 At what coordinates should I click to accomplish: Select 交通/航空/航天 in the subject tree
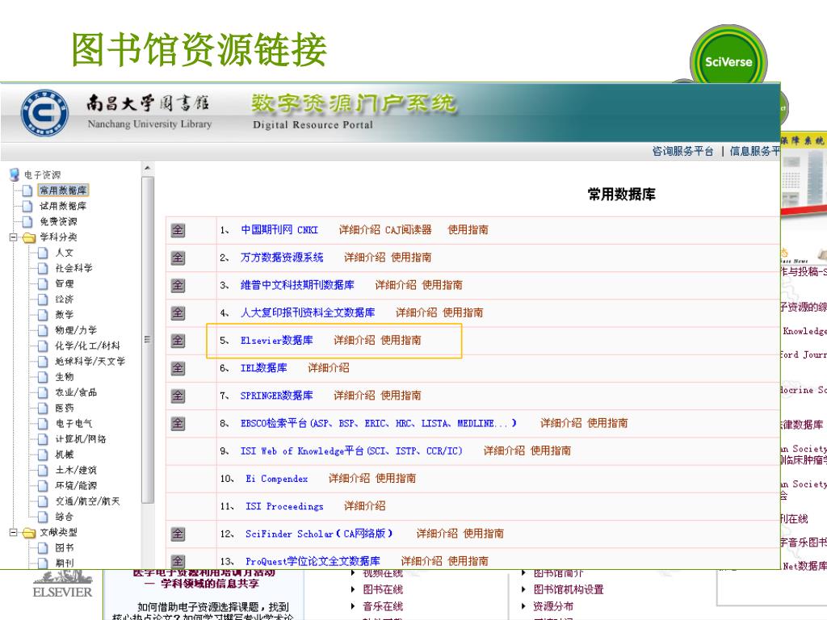(87, 501)
